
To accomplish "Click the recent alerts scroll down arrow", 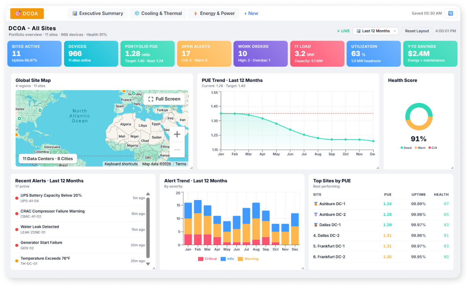I will tap(148, 264).
